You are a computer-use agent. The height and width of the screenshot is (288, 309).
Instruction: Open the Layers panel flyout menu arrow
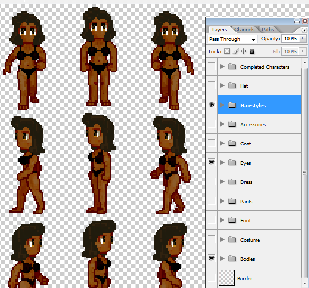pyautogui.click(x=304, y=30)
